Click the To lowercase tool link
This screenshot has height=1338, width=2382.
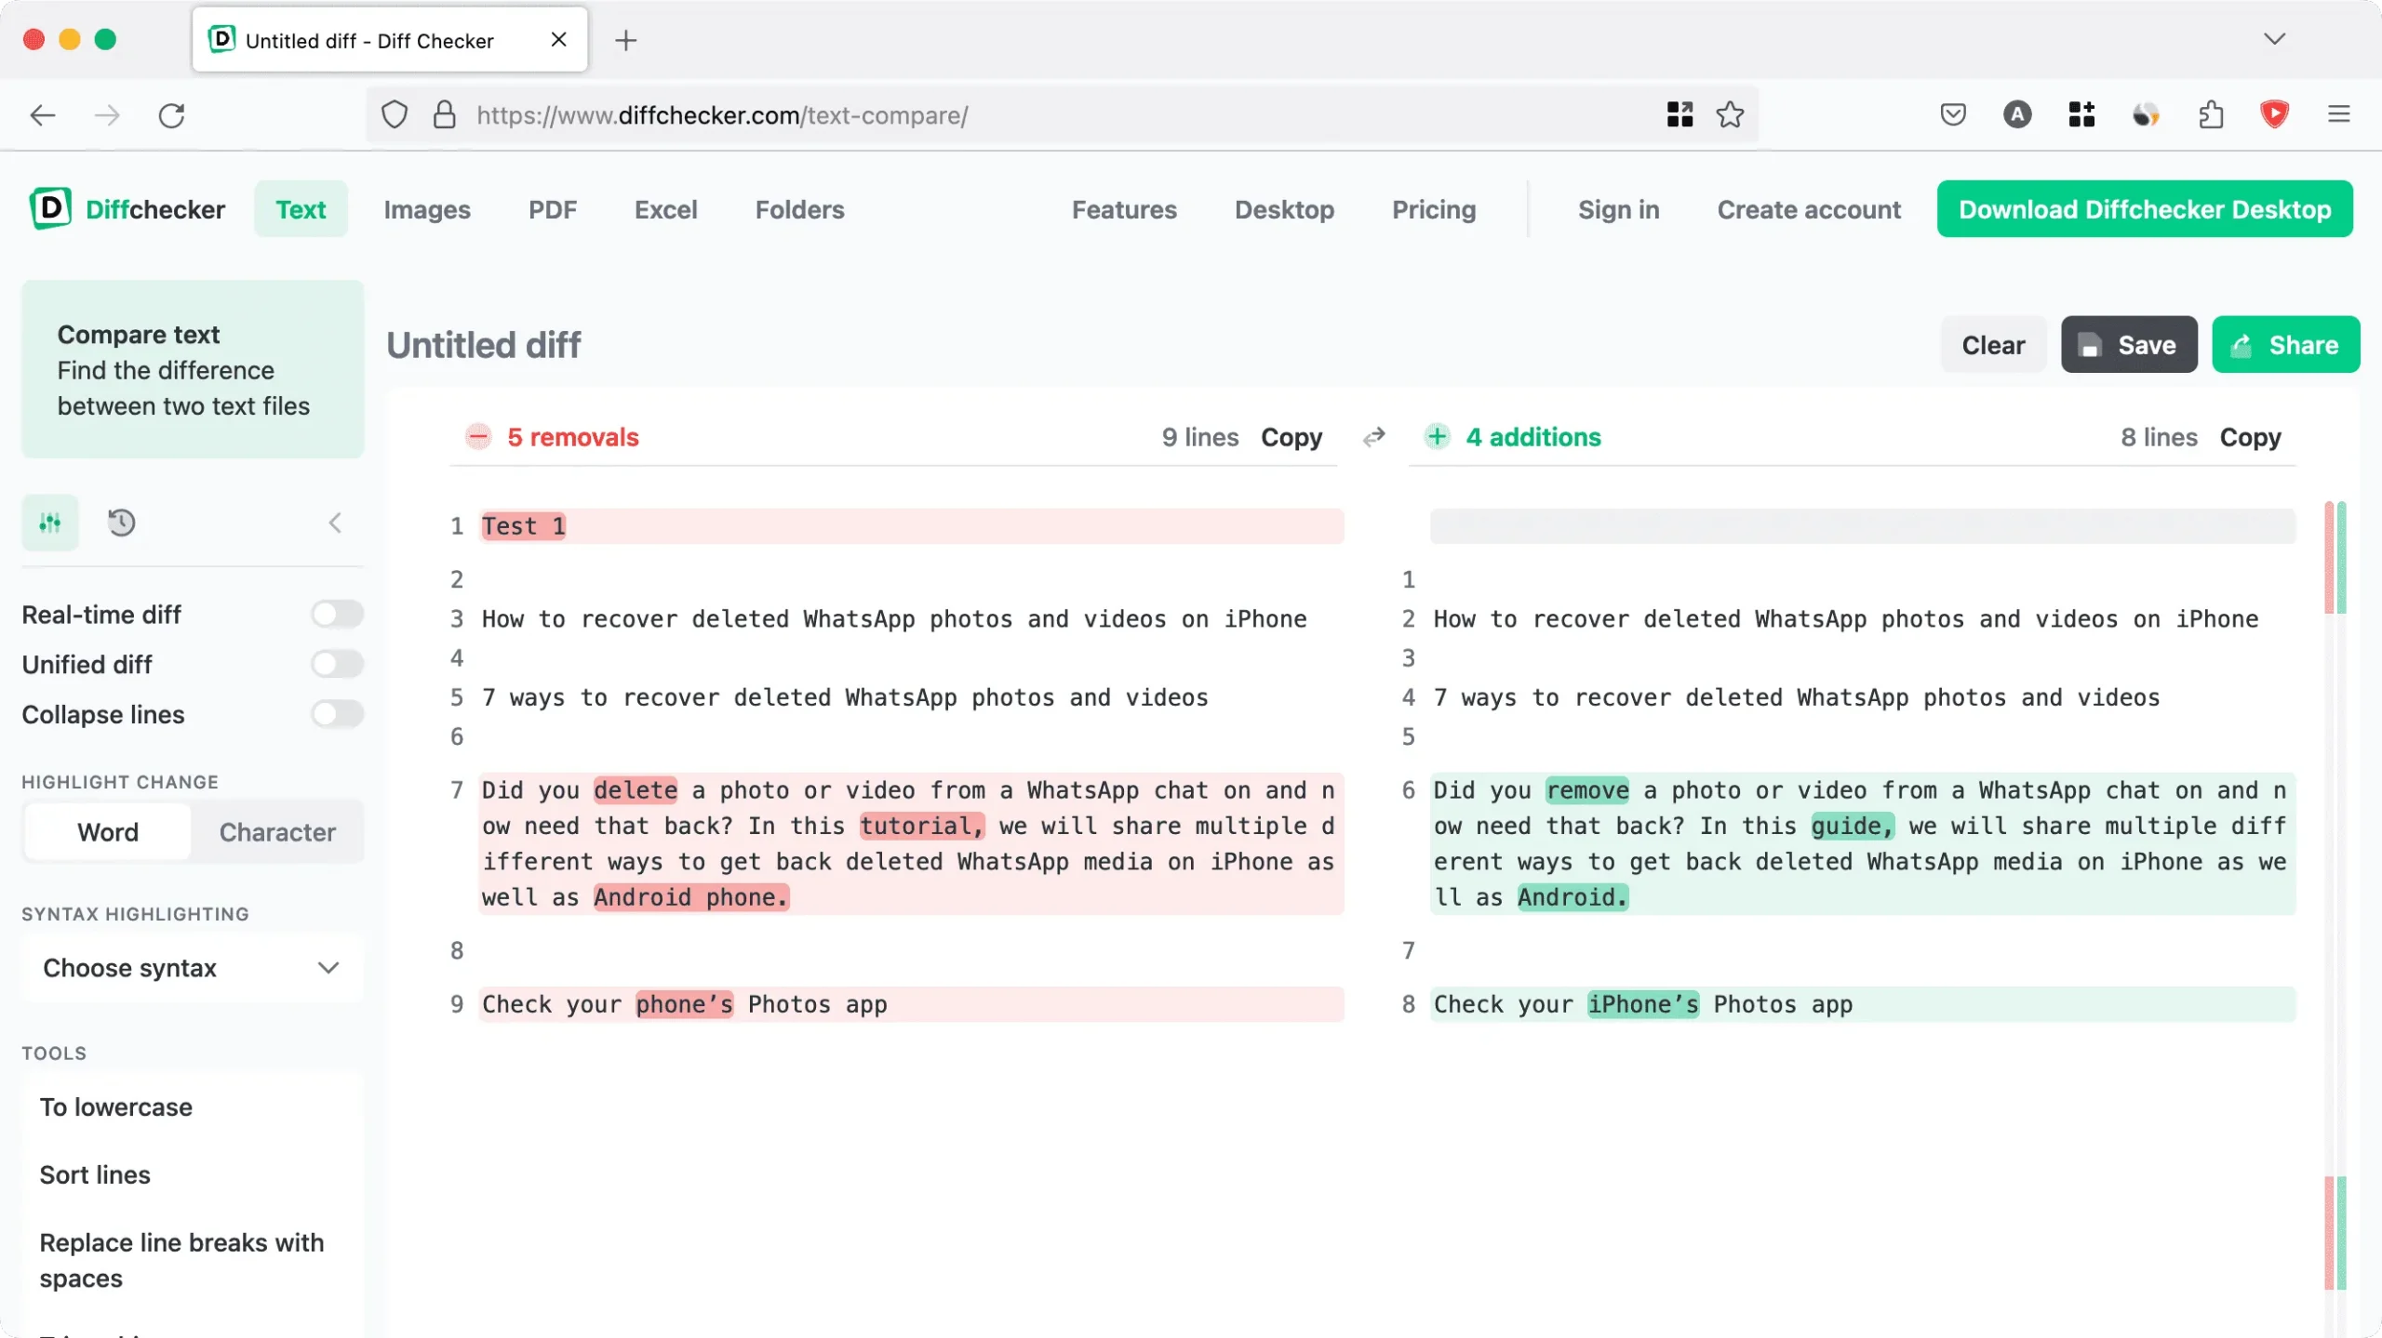[x=114, y=1107]
